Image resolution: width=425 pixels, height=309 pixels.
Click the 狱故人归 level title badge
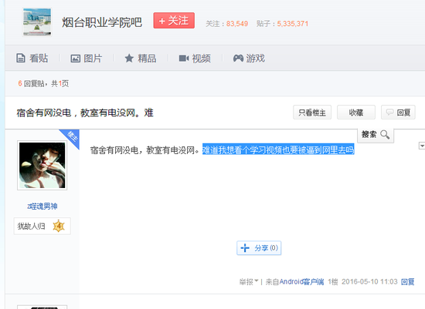[x=42, y=226]
